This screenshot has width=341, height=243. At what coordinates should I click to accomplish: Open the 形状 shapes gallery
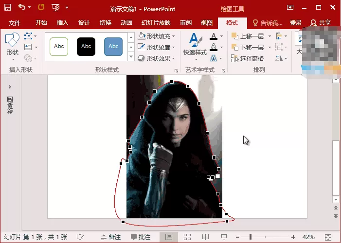(12, 47)
